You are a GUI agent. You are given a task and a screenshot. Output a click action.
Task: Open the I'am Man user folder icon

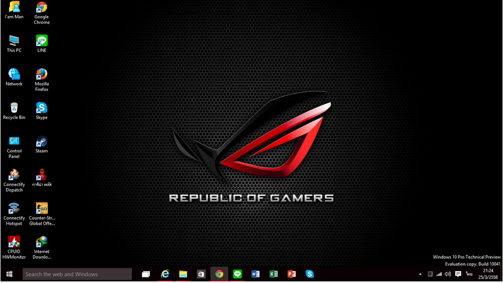coord(14,10)
